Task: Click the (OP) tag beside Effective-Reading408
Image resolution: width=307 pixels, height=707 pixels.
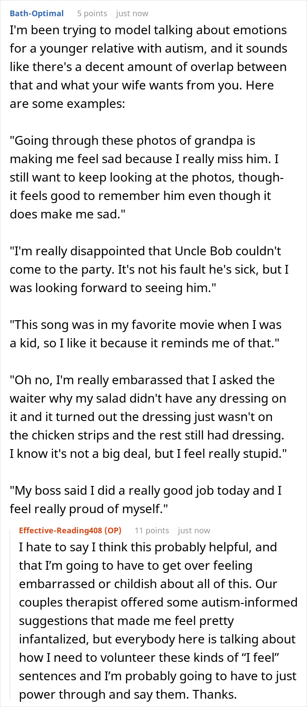Action: (113, 530)
